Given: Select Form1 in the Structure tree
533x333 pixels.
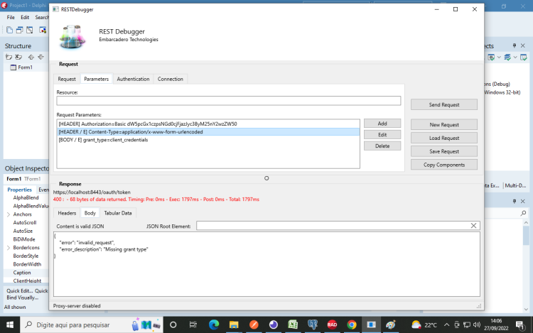Looking at the screenshot, I should [x=25, y=67].
